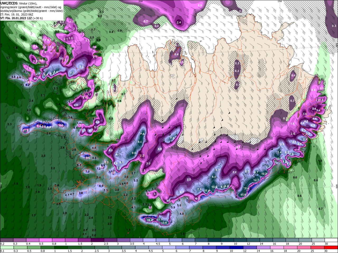Screen dimensions: 338x253
Task: Select the 'slydda/snjókoma' description line
Action: click(x=31, y=11)
